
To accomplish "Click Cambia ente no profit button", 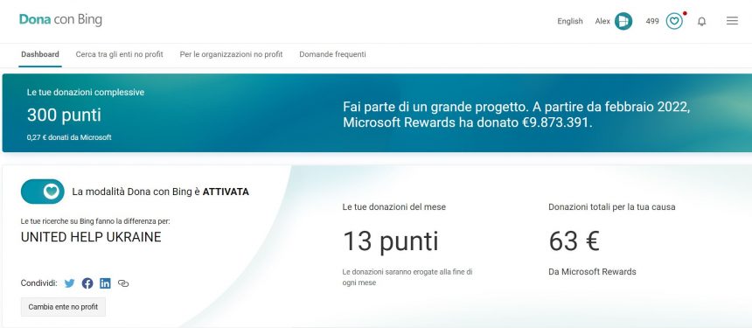I will click(x=63, y=307).
